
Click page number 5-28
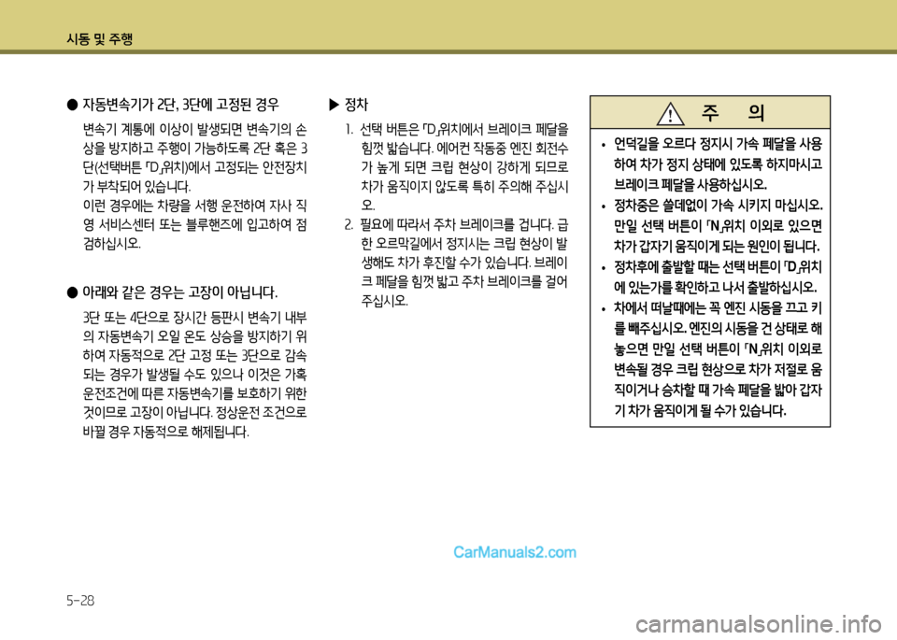[x=79, y=600]
